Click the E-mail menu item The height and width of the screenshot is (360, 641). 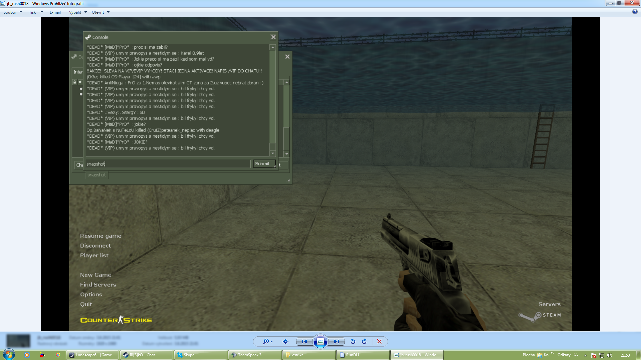[x=55, y=12]
